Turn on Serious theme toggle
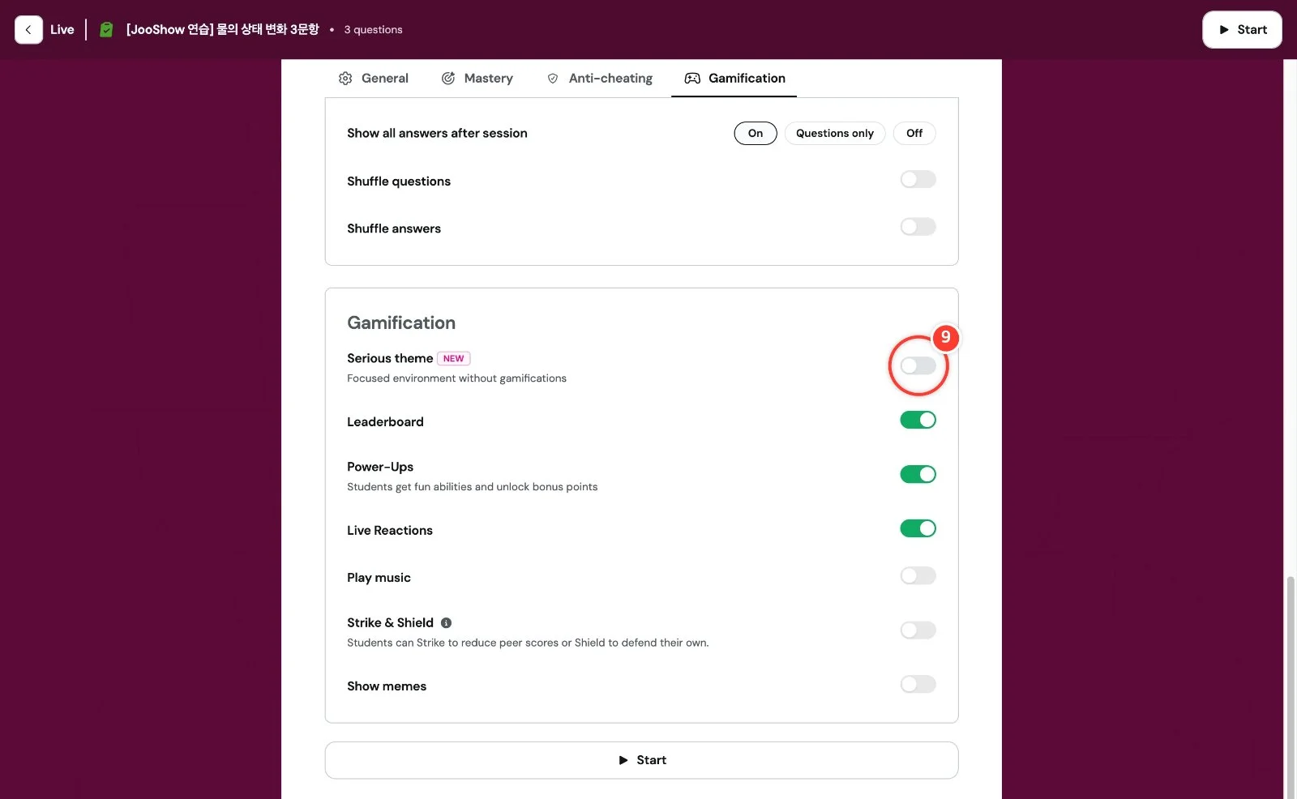The height and width of the screenshot is (799, 1297). 918,366
